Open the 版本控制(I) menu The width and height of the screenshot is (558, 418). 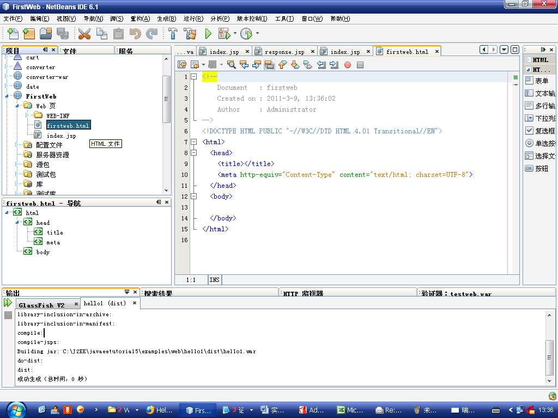(252, 19)
